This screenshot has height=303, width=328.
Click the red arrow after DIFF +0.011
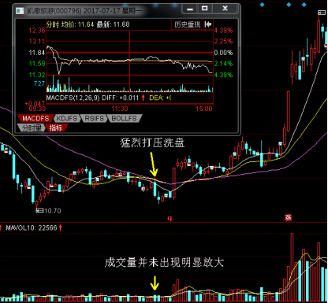tap(143, 98)
